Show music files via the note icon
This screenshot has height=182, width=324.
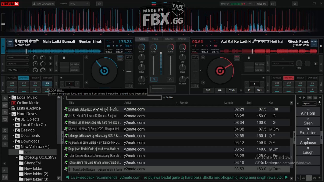(5, 131)
